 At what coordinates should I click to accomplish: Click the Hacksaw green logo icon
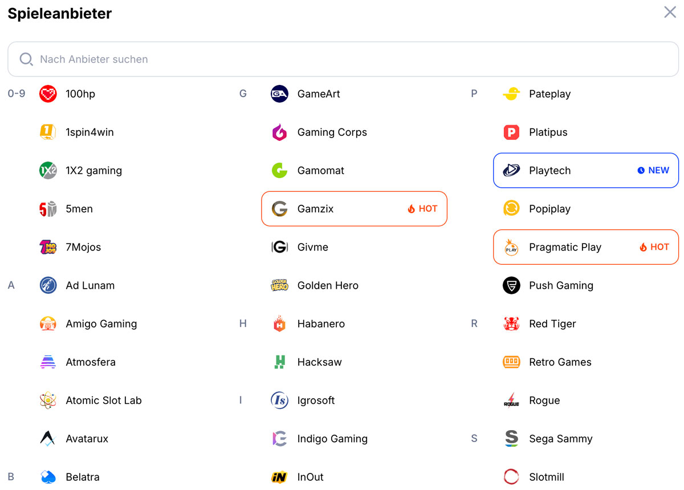click(279, 362)
